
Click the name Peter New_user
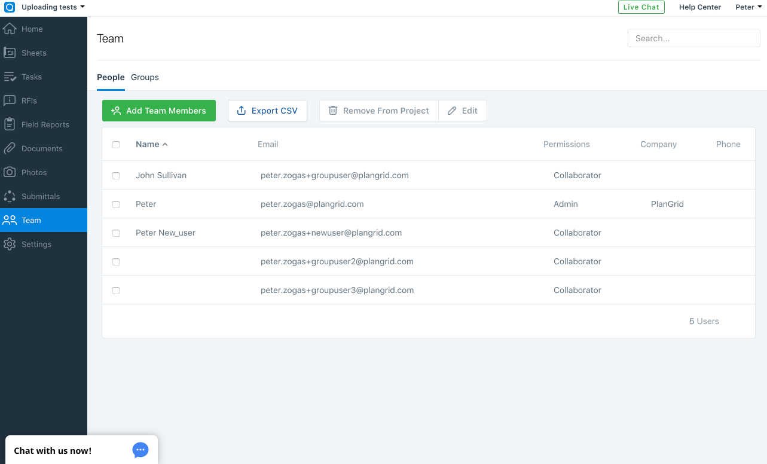point(166,233)
